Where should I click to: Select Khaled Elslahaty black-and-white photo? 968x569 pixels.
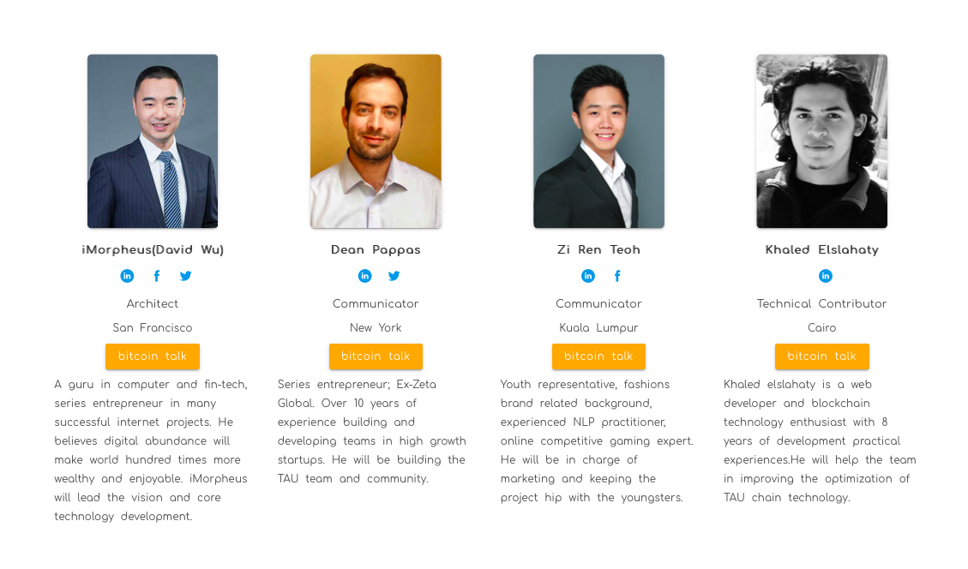coord(821,141)
